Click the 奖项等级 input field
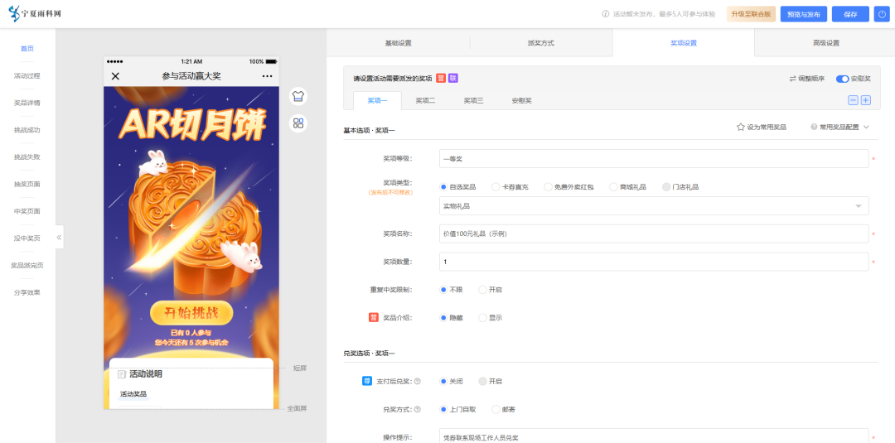 point(654,158)
